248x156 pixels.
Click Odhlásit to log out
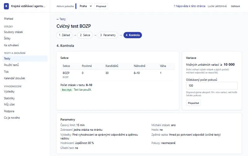point(235,6)
